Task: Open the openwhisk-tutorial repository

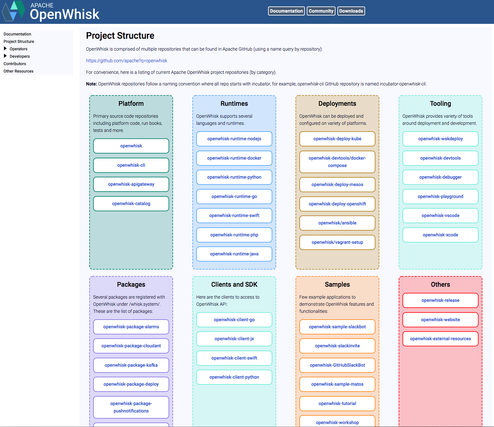Action: 337,403
